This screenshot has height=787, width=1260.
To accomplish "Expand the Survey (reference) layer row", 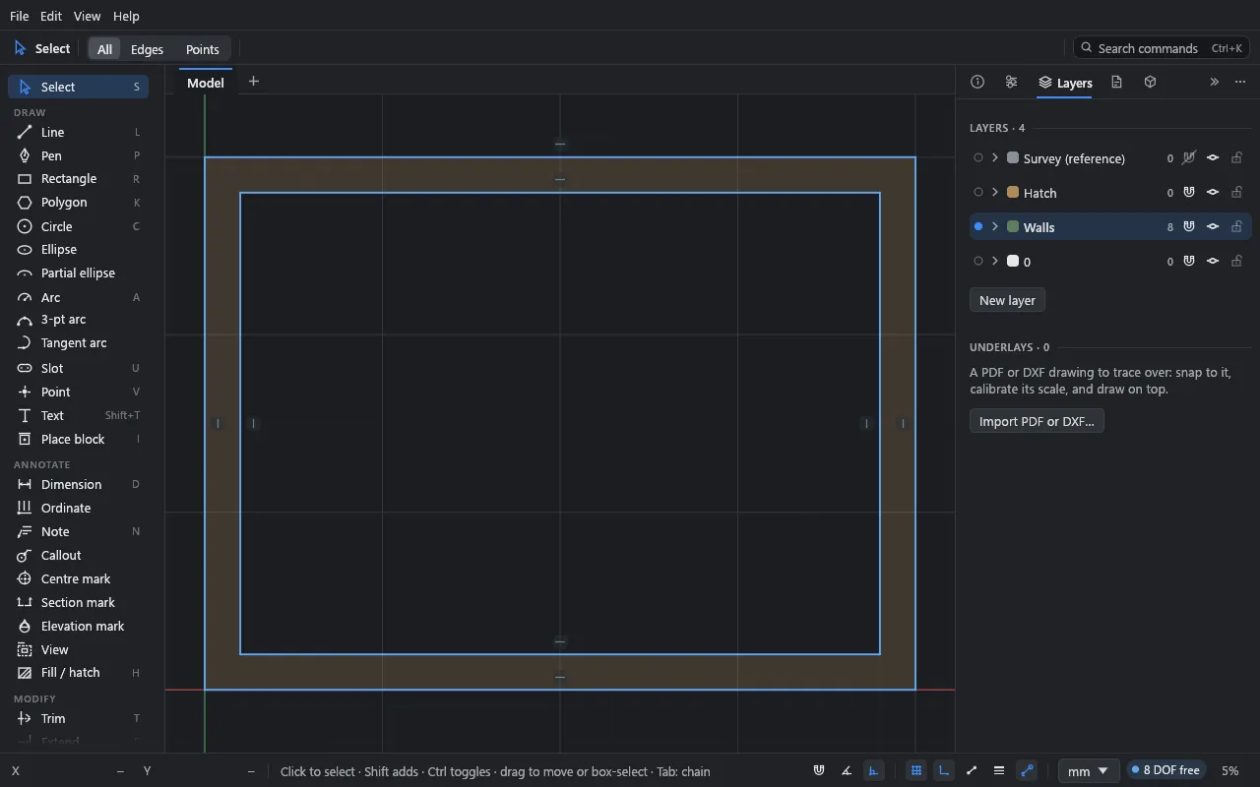I will point(995,157).
